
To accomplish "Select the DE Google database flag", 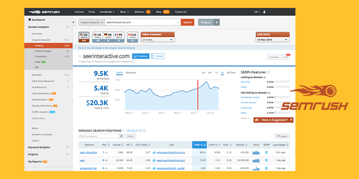I will [x=108, y=37].
